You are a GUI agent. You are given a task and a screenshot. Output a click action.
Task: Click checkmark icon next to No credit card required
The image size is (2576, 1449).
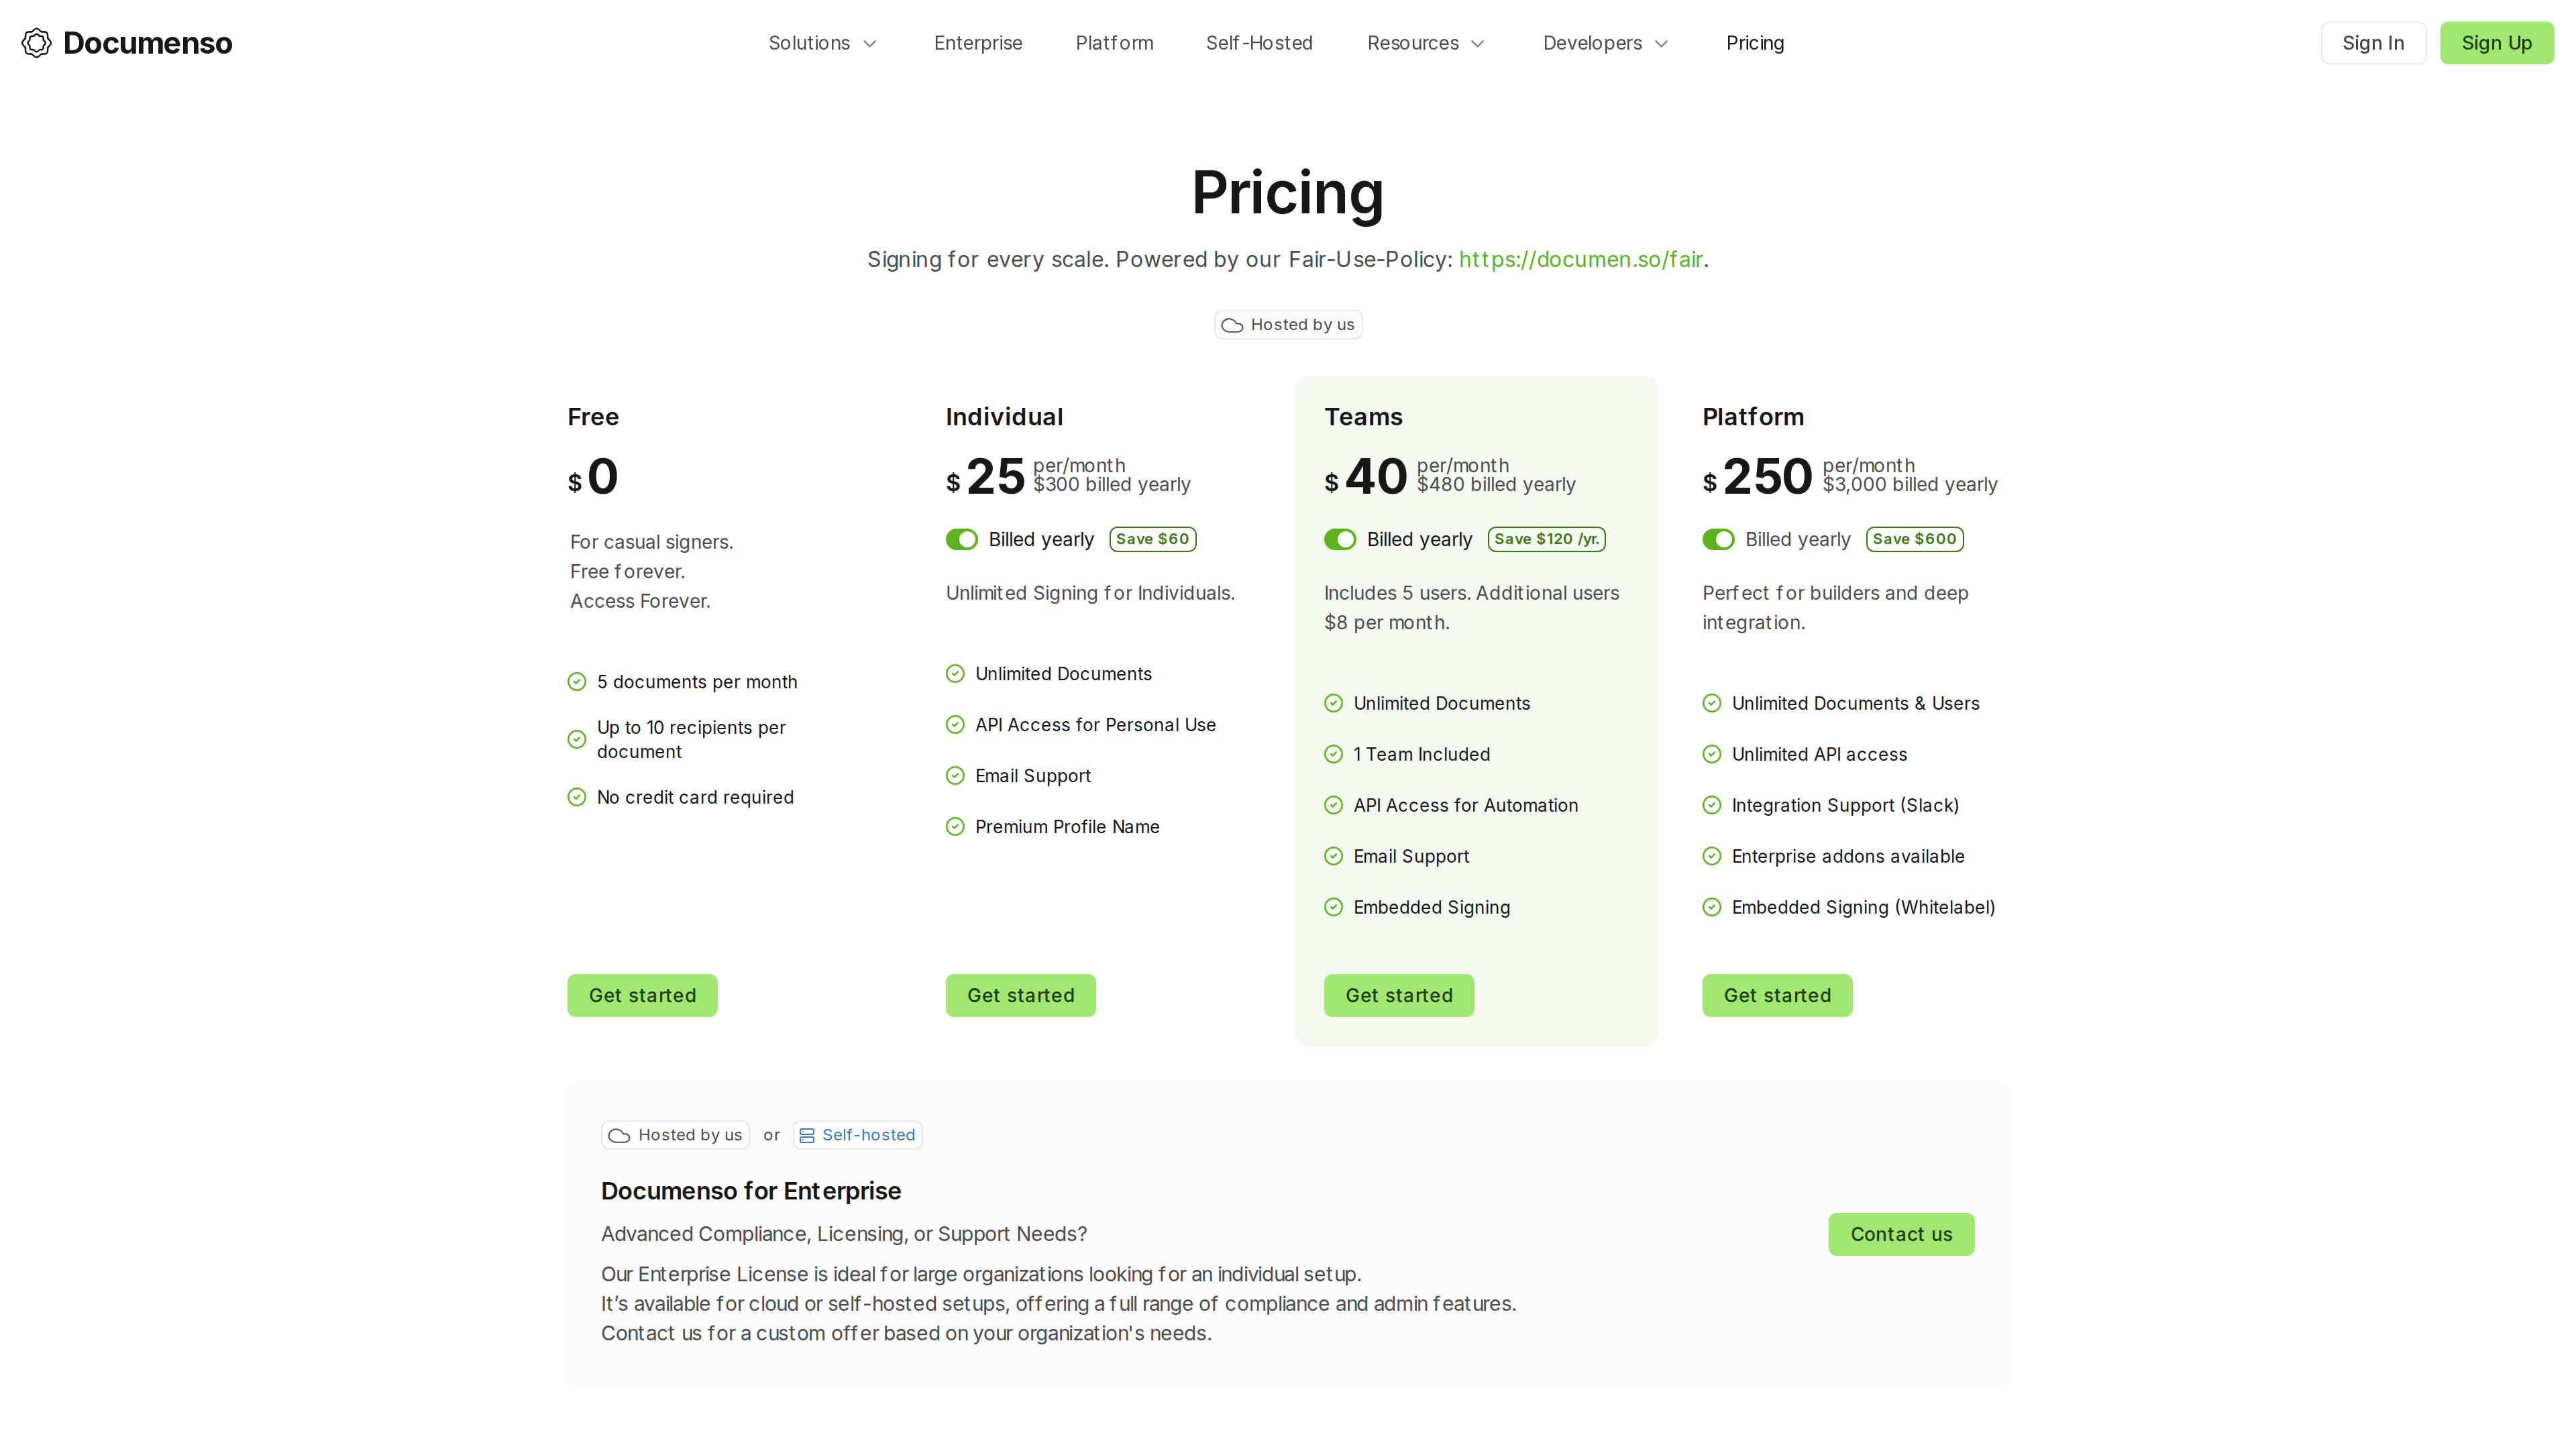(577, 797)
